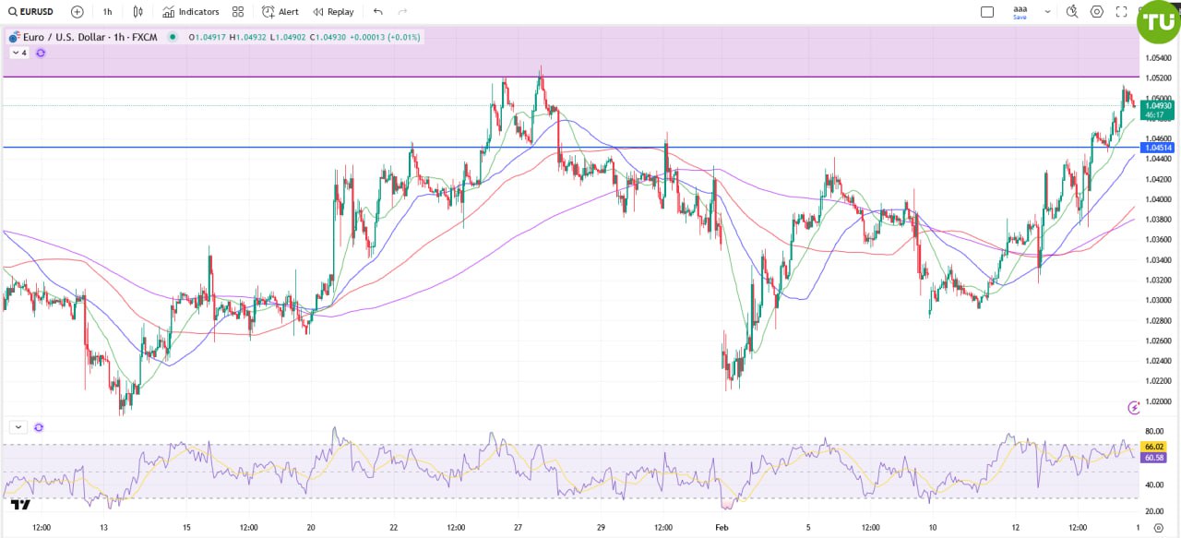Open the candlestick chart style selector

click(137, 12)
